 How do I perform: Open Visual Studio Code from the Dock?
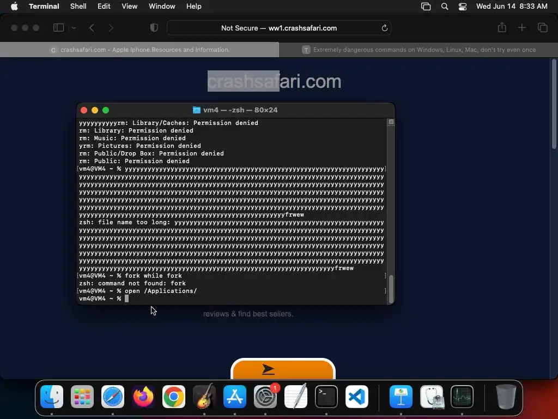pyautogui.click(x=357, y=397)
